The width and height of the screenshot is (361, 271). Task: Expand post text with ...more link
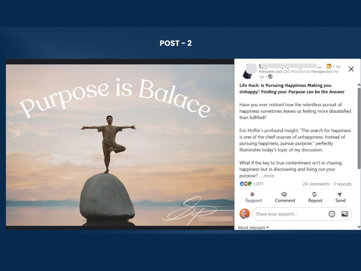pos(267,176)
